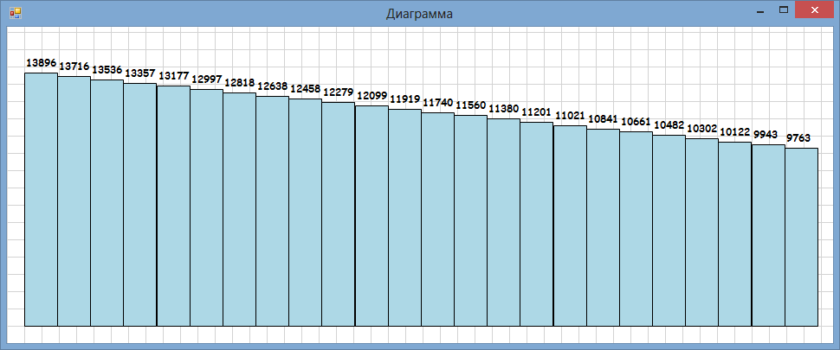Click the value label 9763
The height and width of the screenshot is (350, 840).
798,138
